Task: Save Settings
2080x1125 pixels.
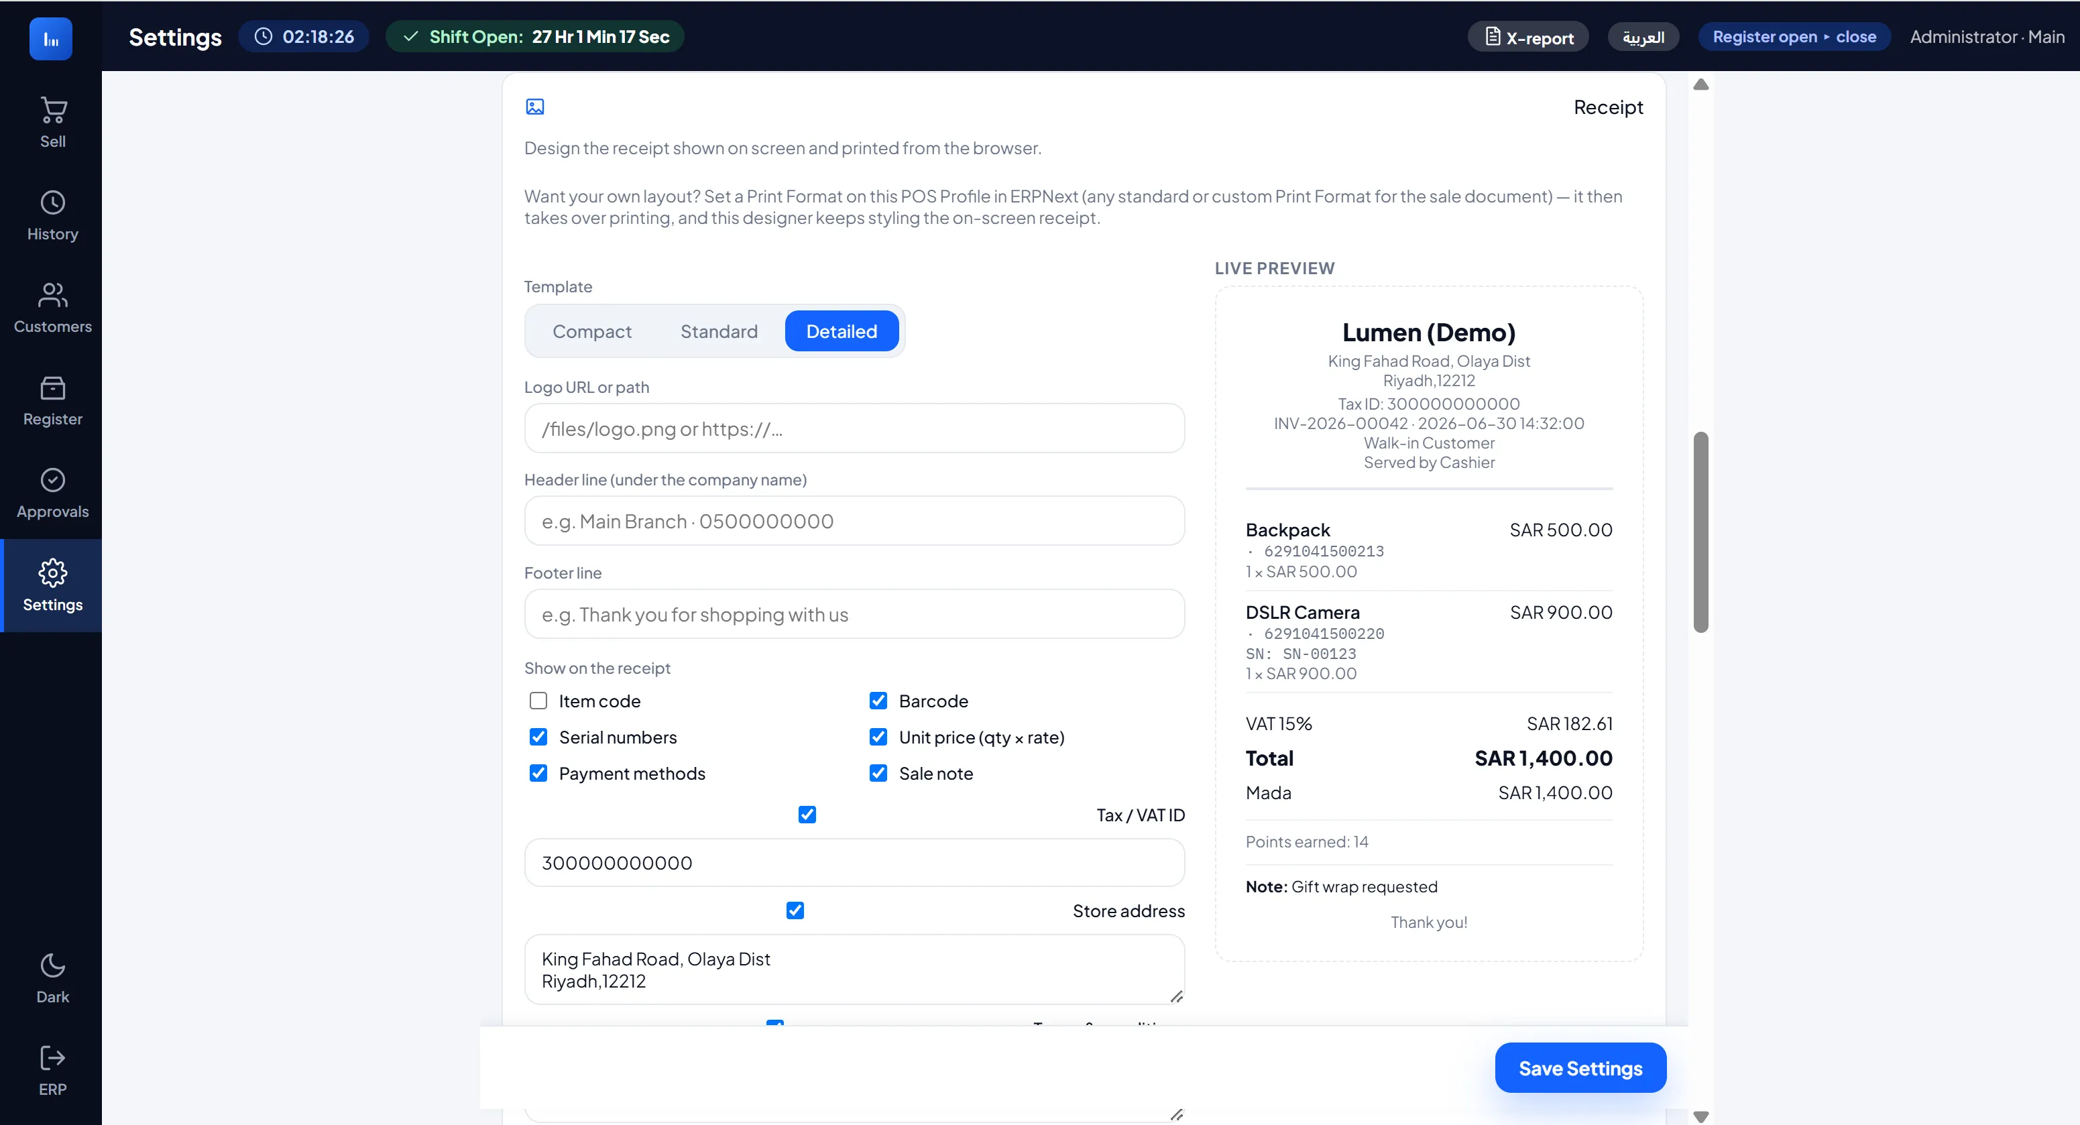Action: [1580, 1067]
